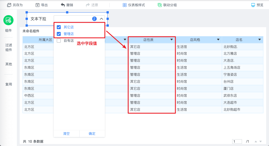Open 店名 column header dropdown arrow
269x146 pixels.
coord(259,40)
